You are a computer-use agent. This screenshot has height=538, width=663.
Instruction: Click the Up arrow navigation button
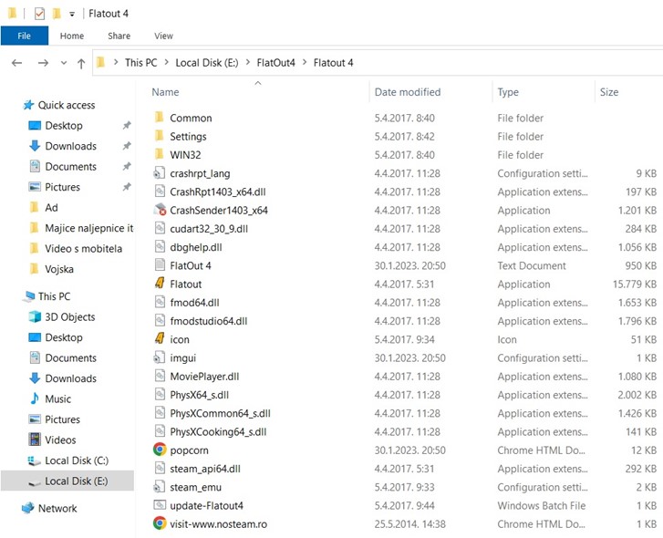click(81, 63)
